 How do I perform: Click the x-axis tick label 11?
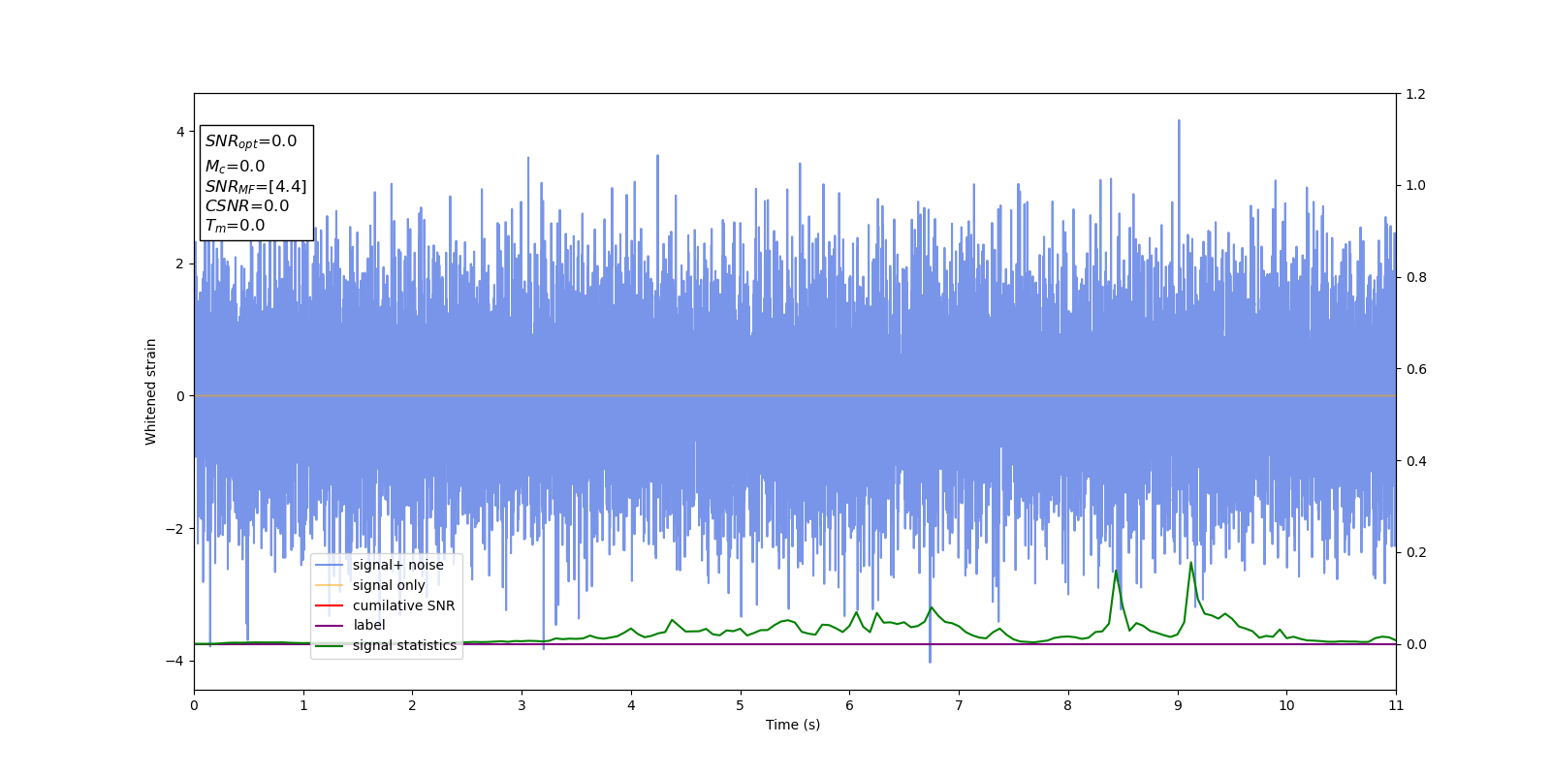tap(1396, 705)
